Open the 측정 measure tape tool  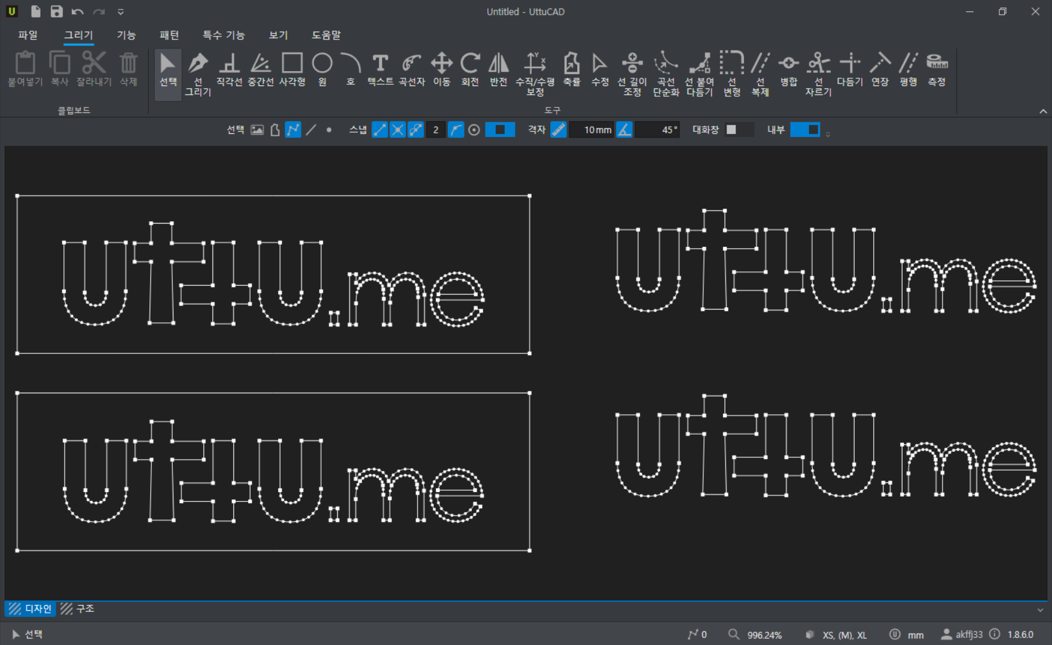pyautogui.click(x=937, y=70)
